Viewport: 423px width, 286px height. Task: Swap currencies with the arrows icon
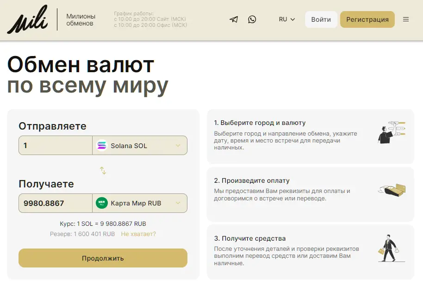click(103, 171)
